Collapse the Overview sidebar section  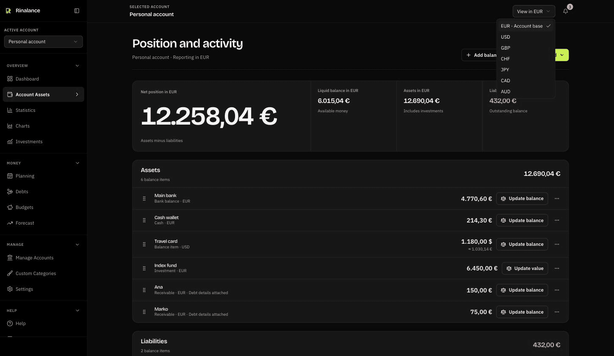pyautogui.click(x=77, y=66)
